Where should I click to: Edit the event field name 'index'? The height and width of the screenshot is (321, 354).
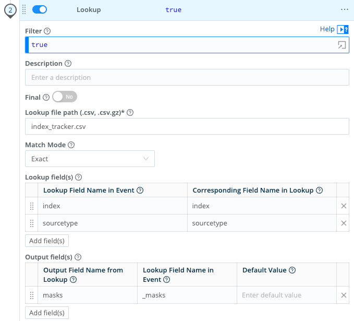point(113,206)
